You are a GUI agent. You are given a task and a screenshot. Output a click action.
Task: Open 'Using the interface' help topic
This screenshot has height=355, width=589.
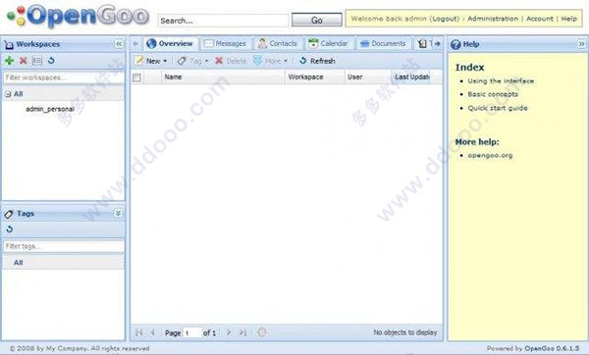click(501, 81)
